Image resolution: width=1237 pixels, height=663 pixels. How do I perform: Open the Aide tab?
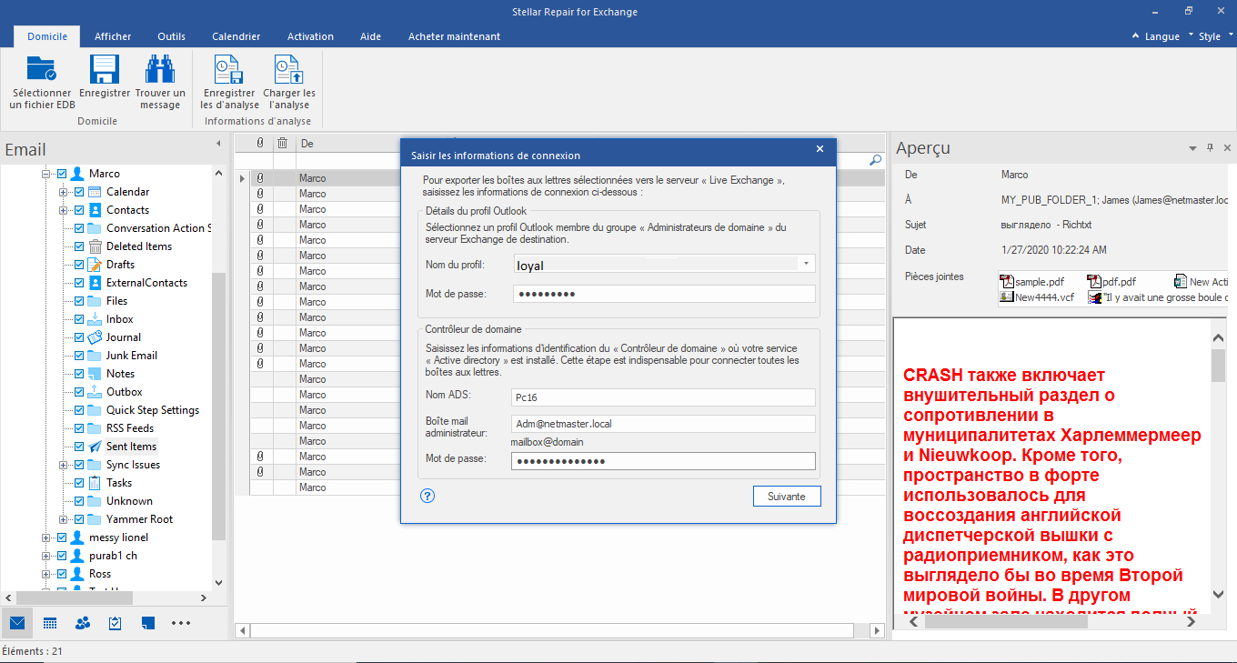(x=370, y=36)
